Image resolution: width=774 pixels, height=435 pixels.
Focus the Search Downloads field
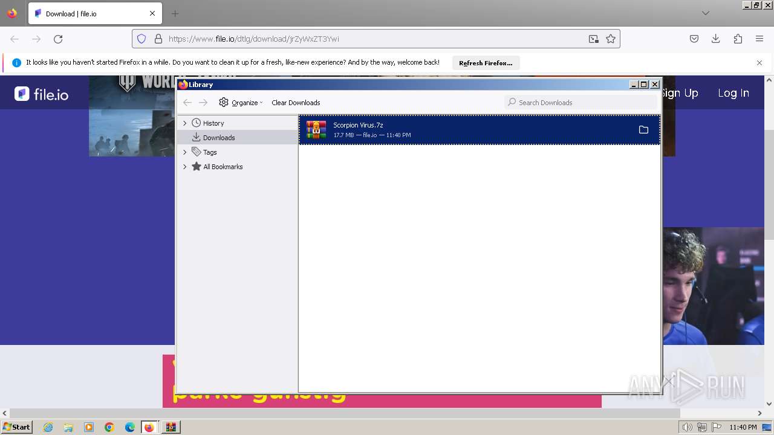(x=580, y=103)
